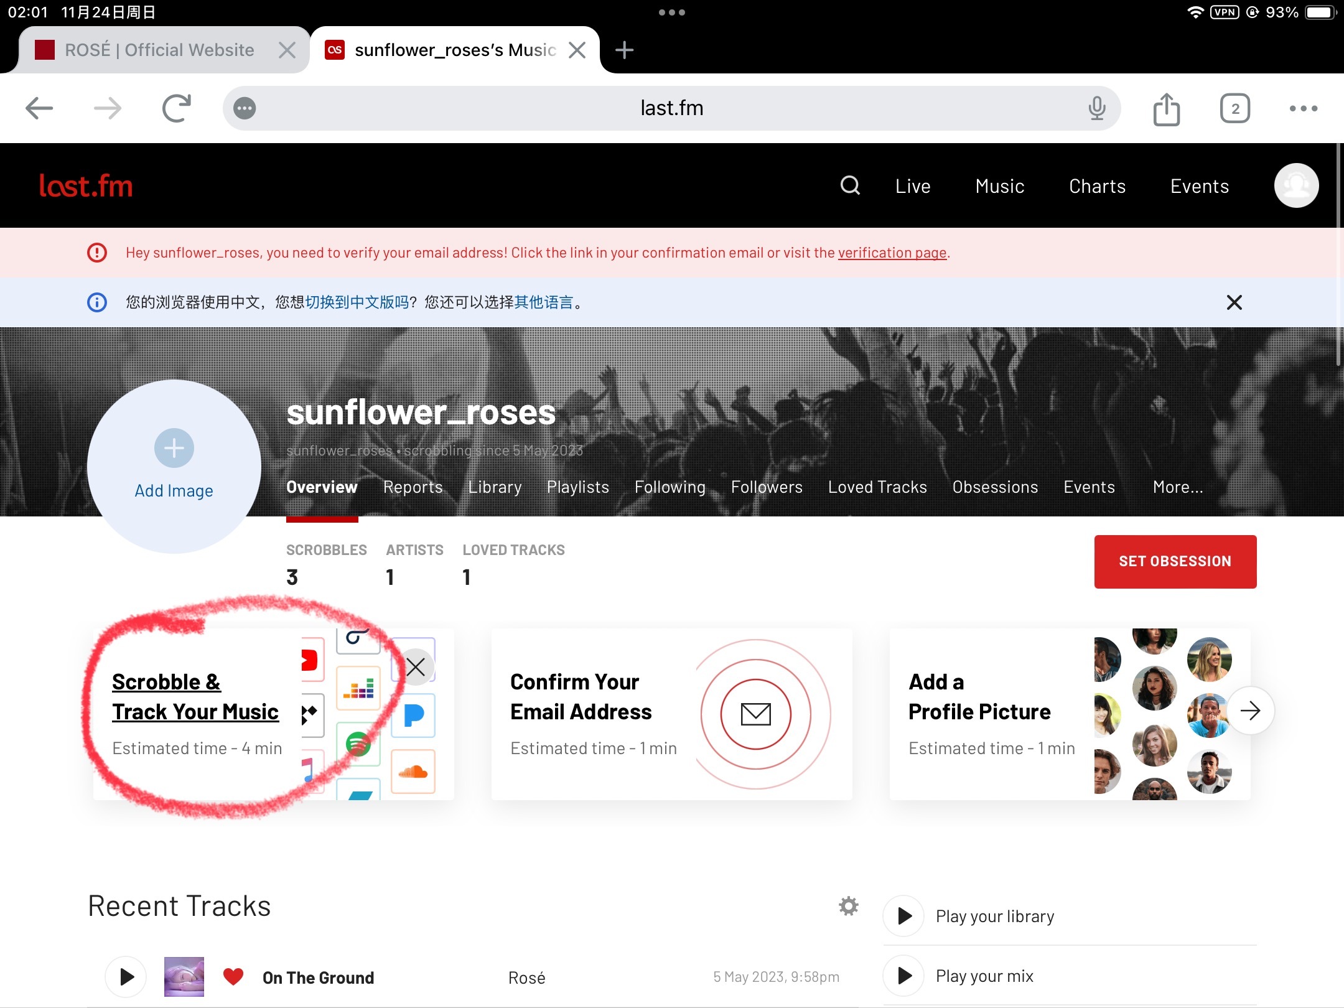Click the 切换到中文版吗 language link
1344x1008 pixels.
coord(357,302)
